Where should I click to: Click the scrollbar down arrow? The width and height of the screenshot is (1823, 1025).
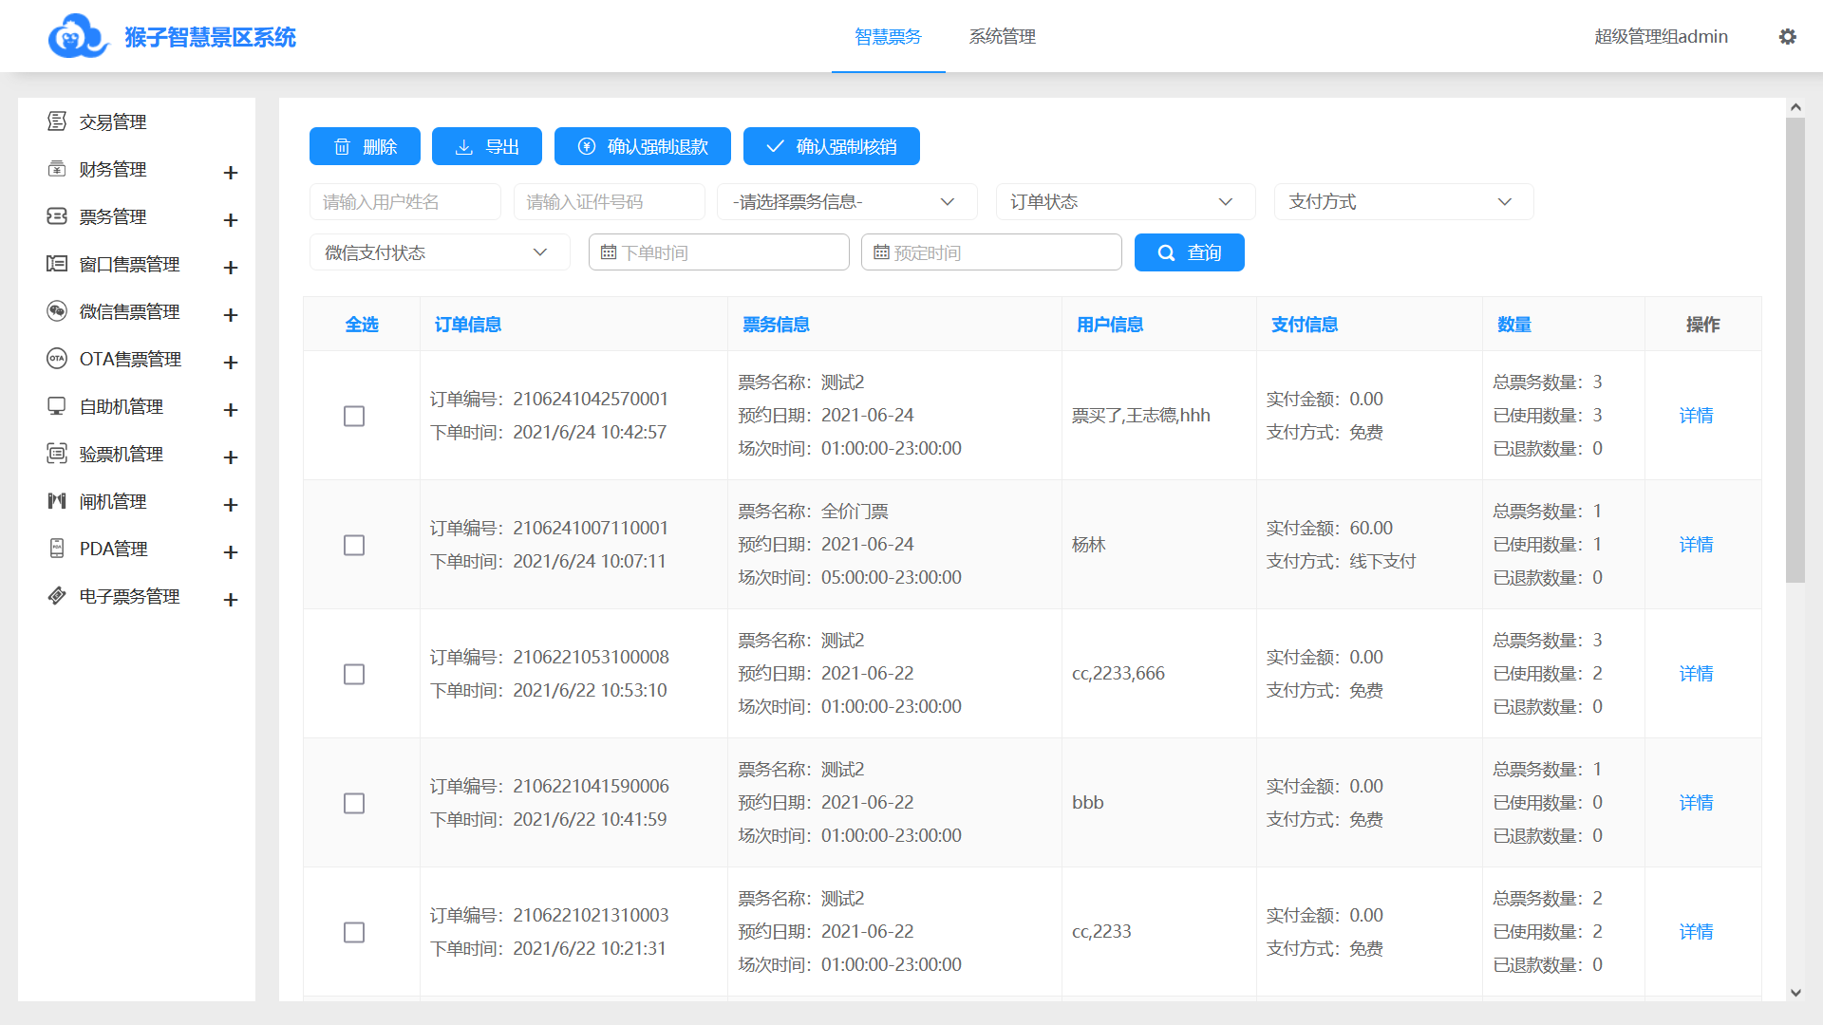tap(1795, 993)
